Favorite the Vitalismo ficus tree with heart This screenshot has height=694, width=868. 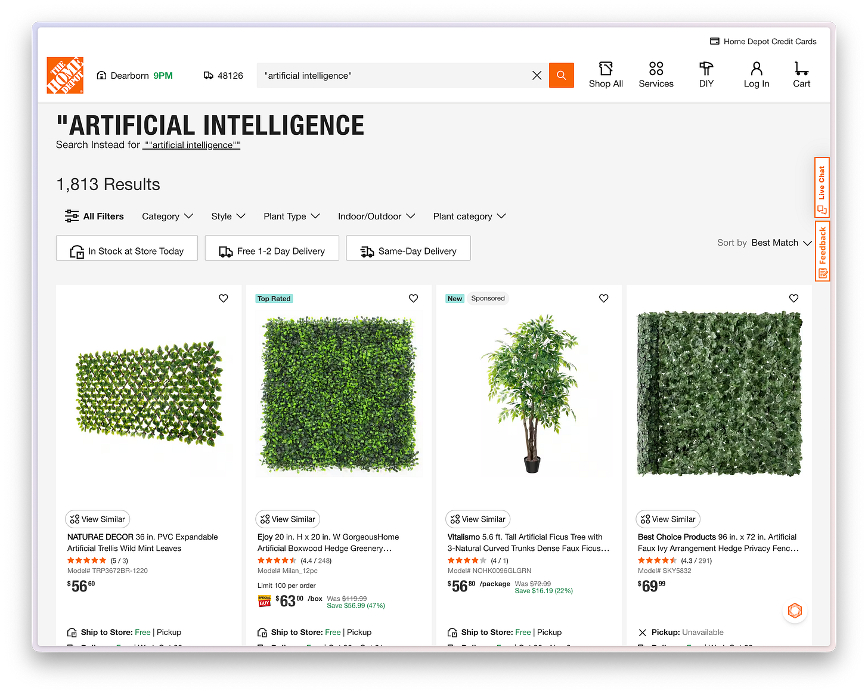pyautogui.click(x=604, y=298)
